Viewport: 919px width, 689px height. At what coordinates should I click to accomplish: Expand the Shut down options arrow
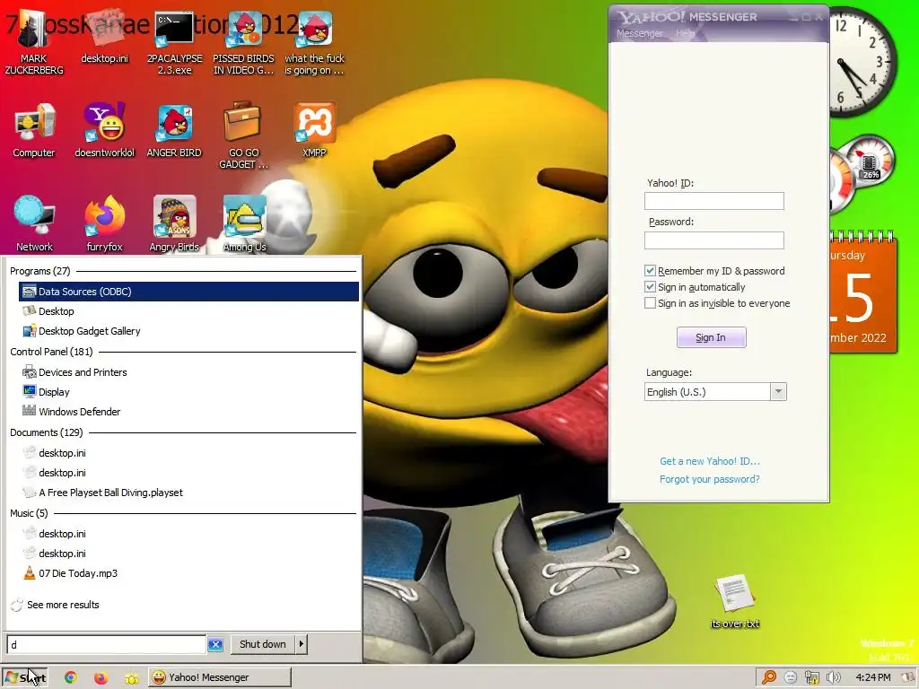click(x=301, y=644)
